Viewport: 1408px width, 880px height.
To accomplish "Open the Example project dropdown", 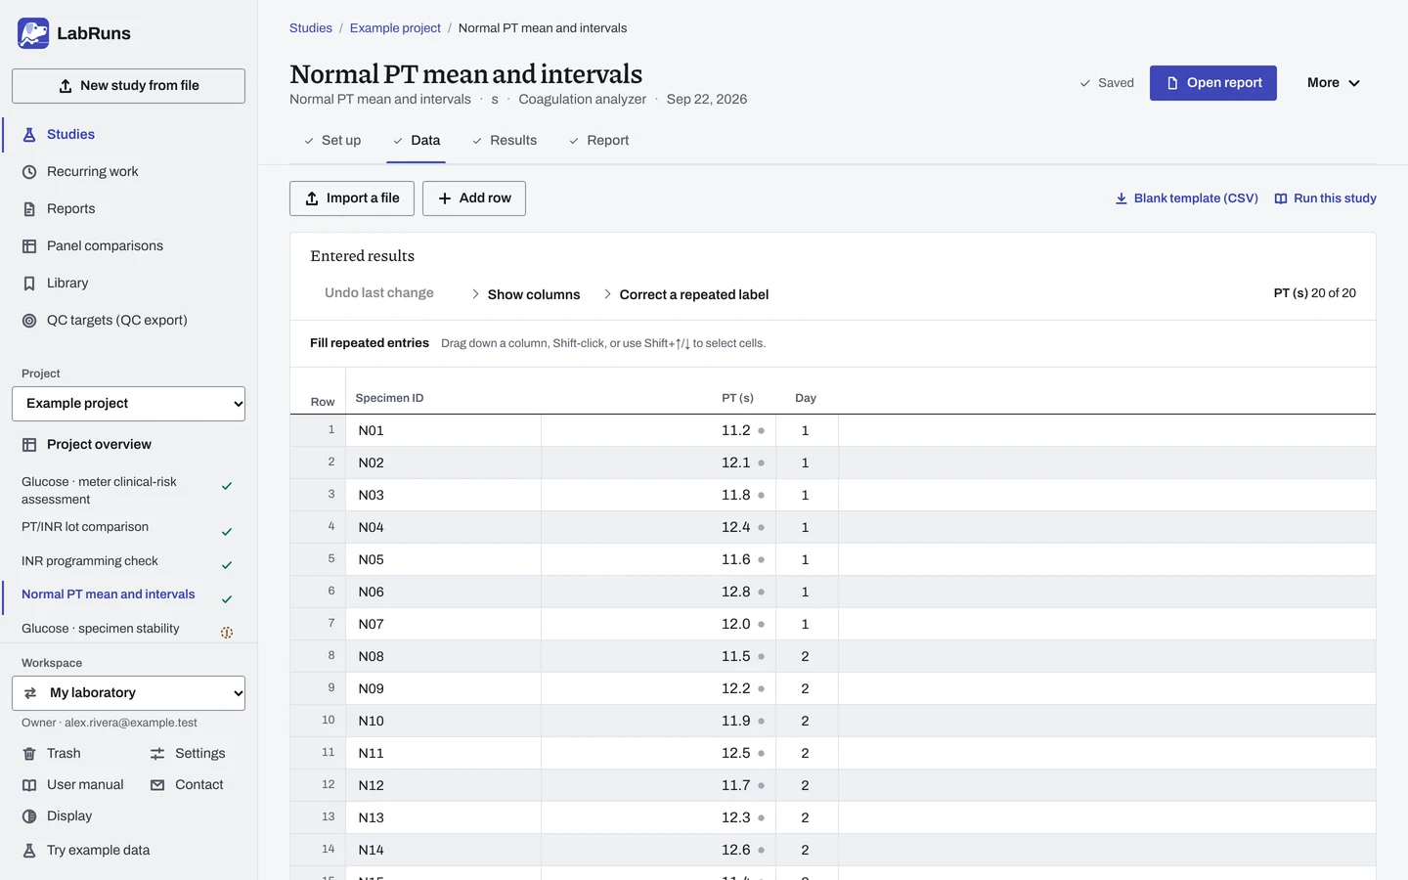I will (128, 404).
